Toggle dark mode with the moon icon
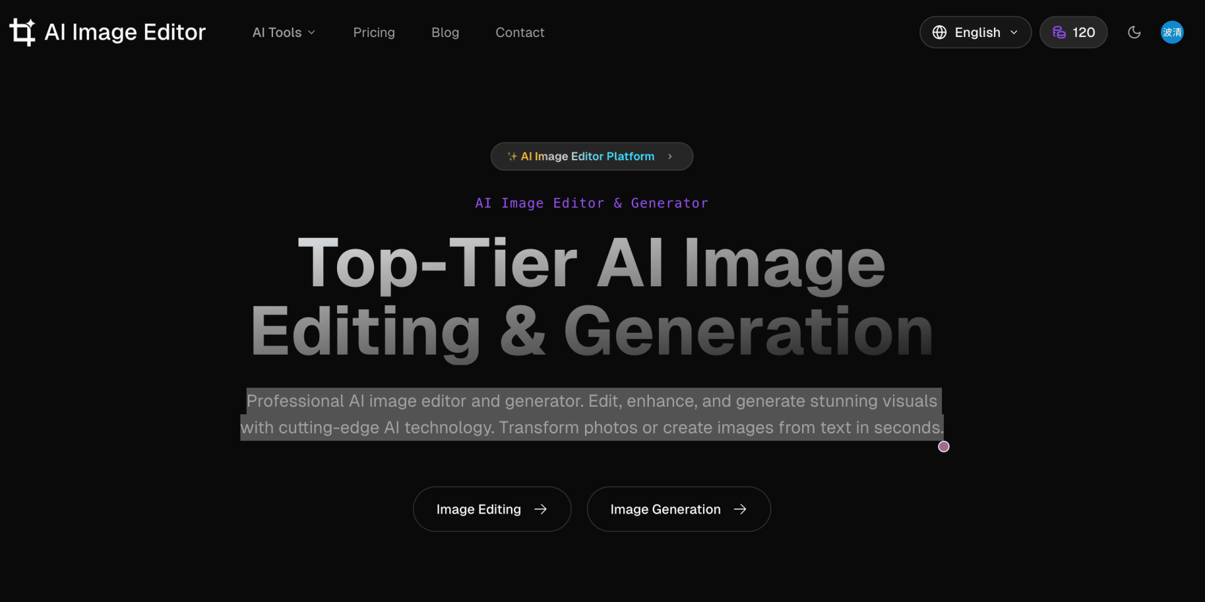 (x=1133, y=33)
